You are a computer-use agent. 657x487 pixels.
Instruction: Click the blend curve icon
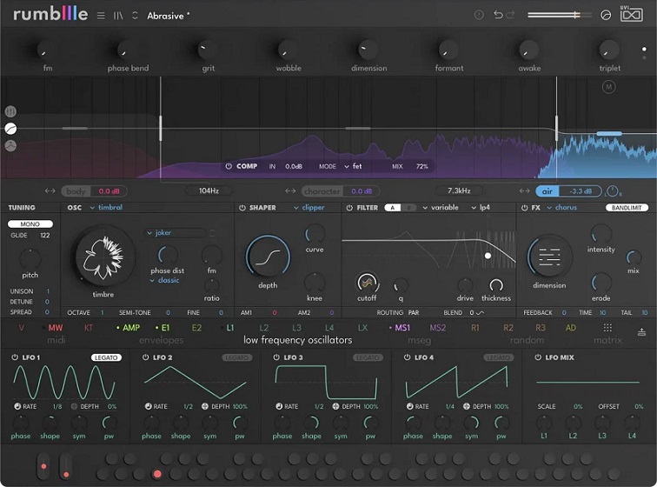point(481,312)
